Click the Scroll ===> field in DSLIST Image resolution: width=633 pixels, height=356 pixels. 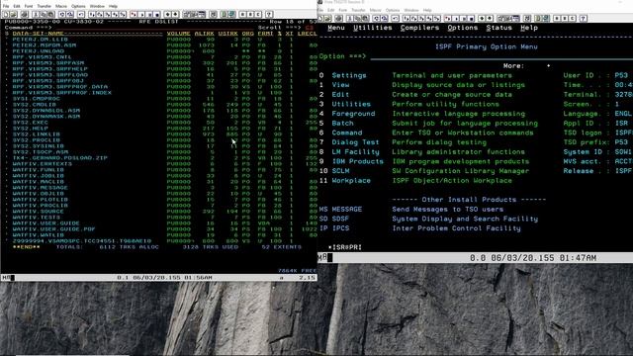click(309, 28)
